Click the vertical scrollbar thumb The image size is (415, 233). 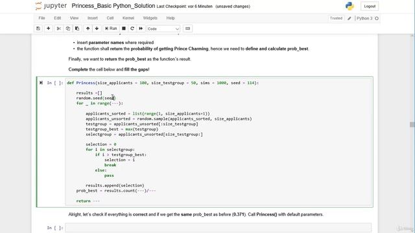pyautogui.click(x=412, y=124)
